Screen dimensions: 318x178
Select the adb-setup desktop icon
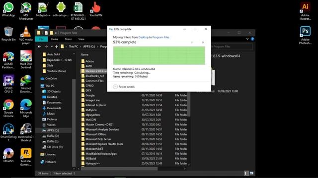coord(61,9)
